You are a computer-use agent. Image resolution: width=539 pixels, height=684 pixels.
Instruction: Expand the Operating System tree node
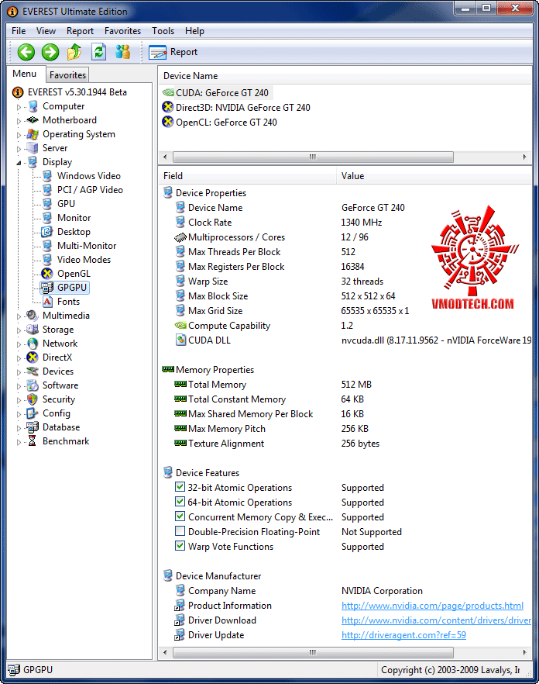click(19, 135)
